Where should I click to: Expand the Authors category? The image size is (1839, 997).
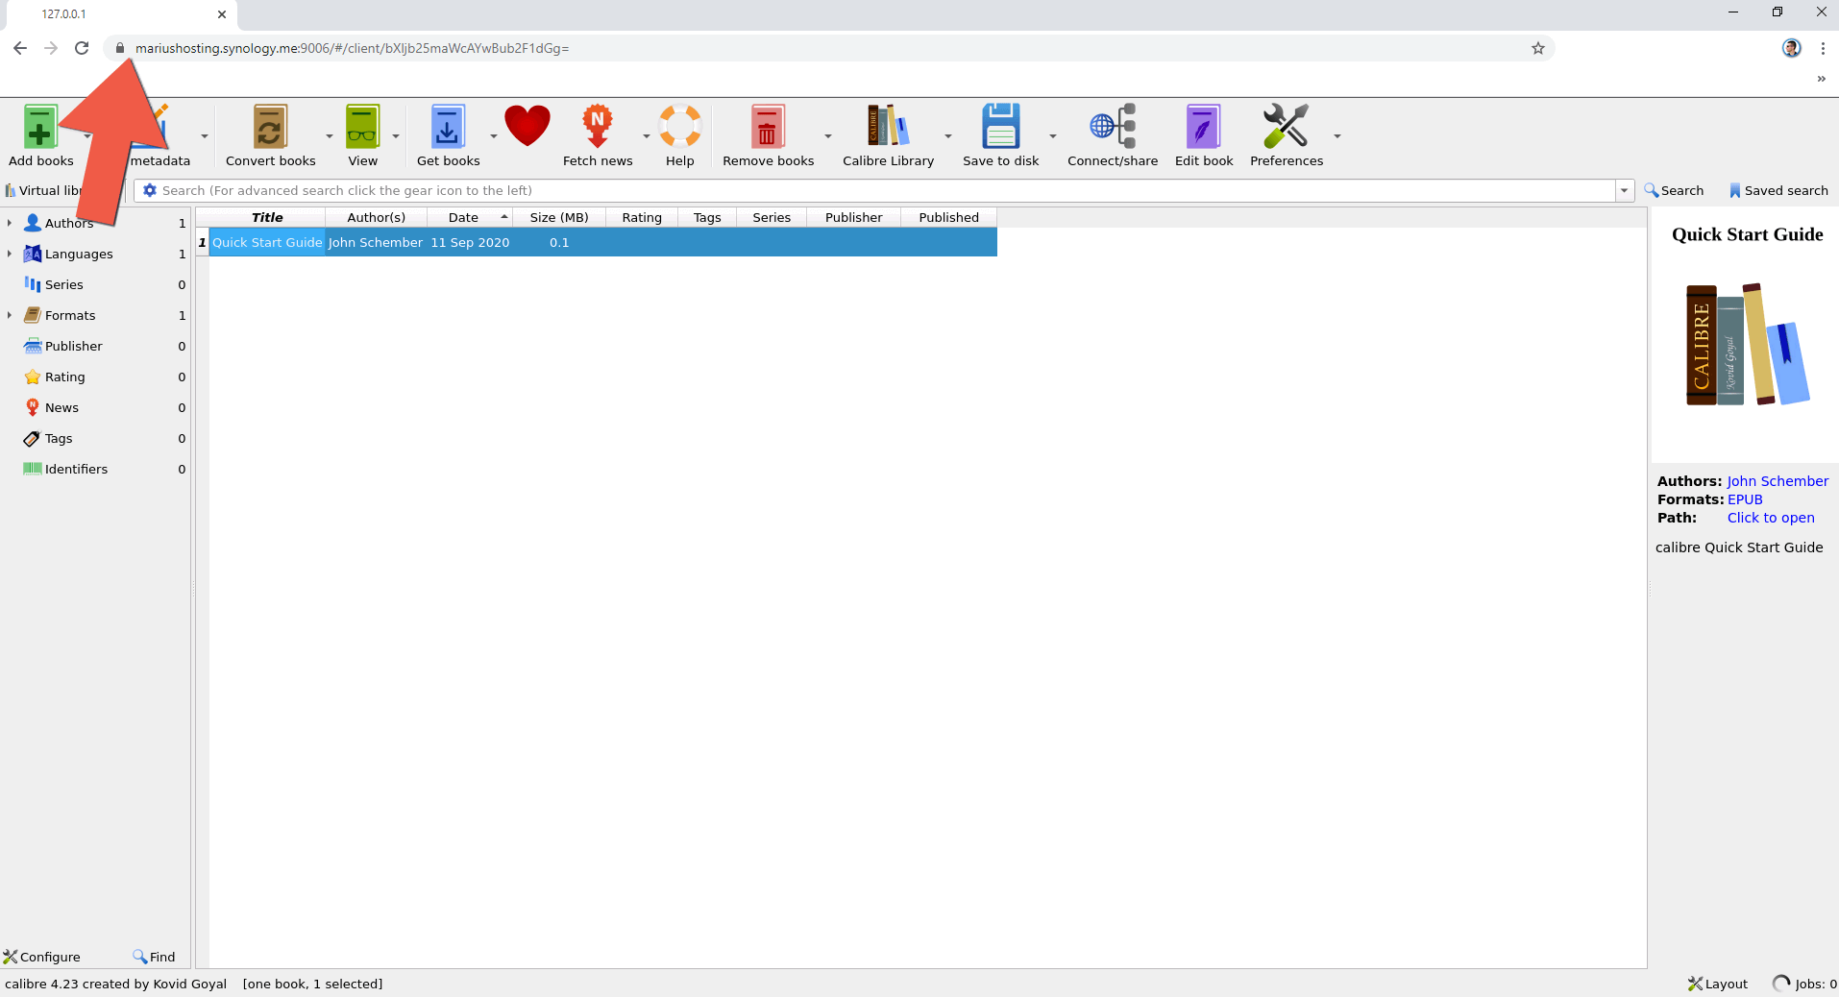pos(10,223)
